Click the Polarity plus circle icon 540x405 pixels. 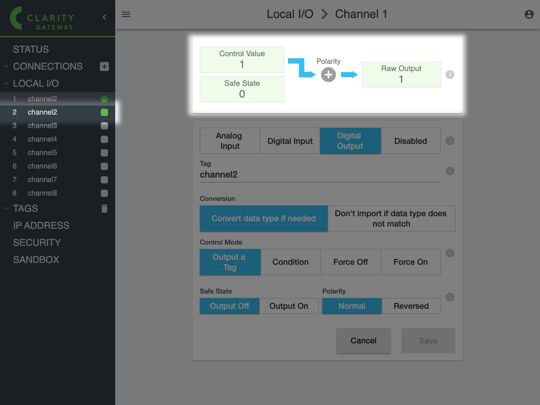(328, 75)
